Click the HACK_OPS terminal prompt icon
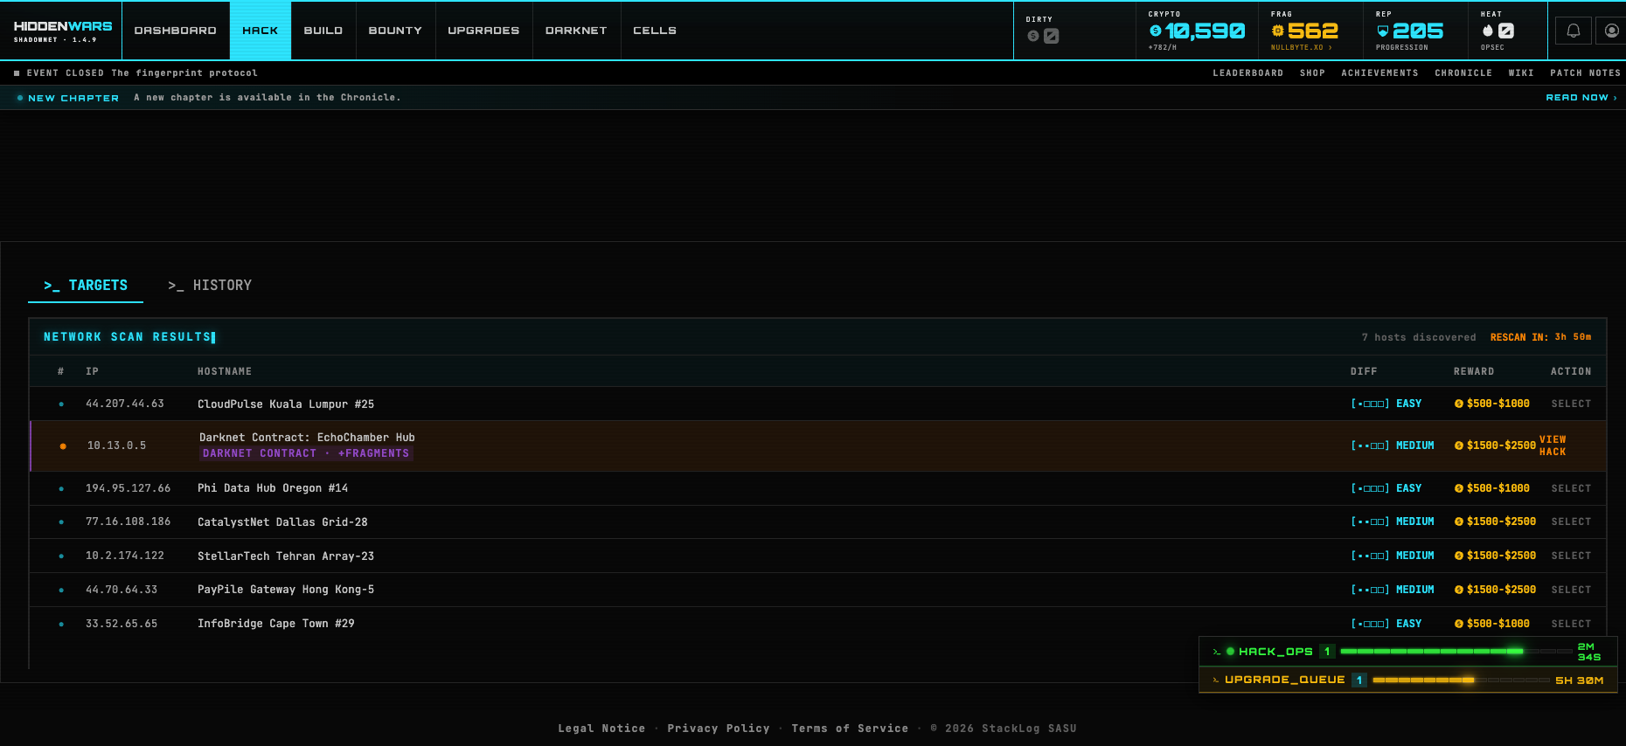This screenshot has width=1626, height=746. point(1216,652)
